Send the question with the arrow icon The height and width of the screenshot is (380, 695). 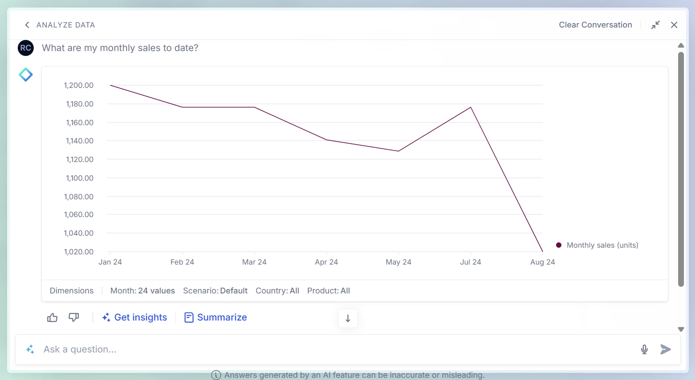[665, 349]
